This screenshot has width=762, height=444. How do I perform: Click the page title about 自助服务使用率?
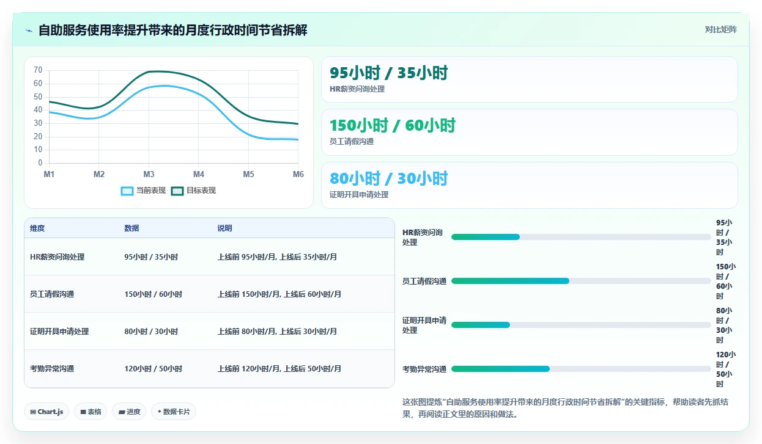pyautogui.click(x=173, y=30)
